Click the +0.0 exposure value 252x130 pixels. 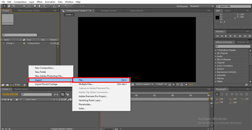point(191,85)
